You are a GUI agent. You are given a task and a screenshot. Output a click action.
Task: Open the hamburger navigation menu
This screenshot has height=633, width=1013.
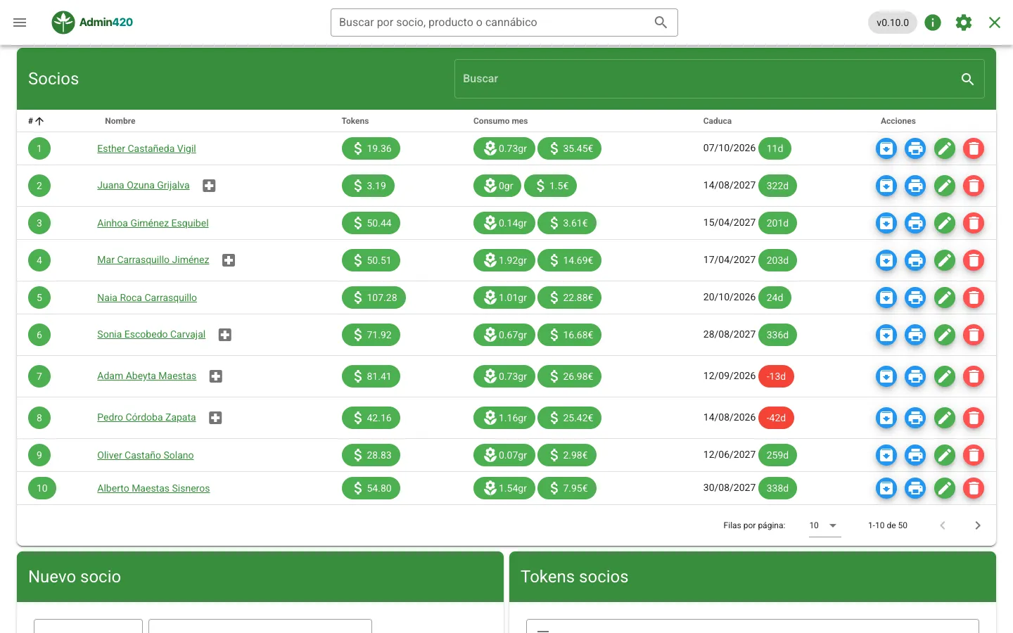pos(20,23)
